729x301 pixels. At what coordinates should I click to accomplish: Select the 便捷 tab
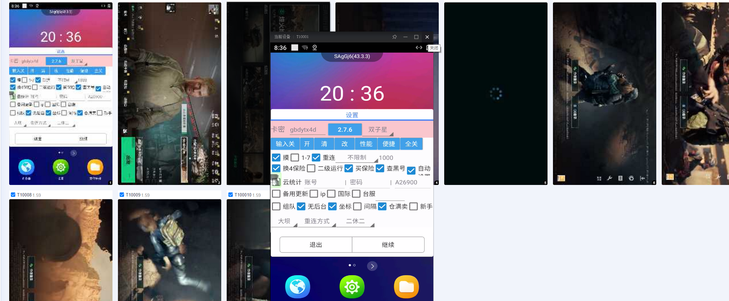(388, 144)
